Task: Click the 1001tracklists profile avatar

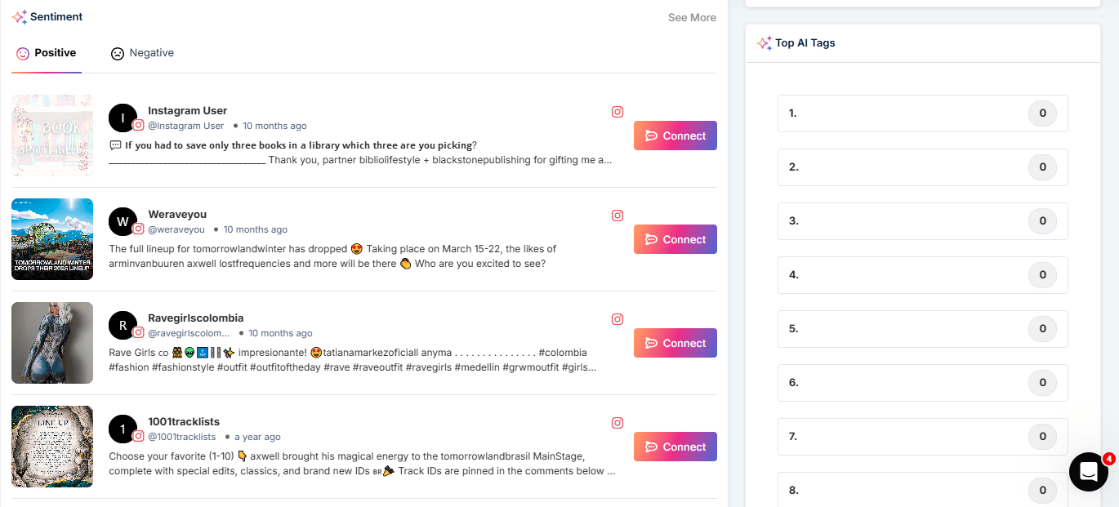Action: click(x=123, y=429)
